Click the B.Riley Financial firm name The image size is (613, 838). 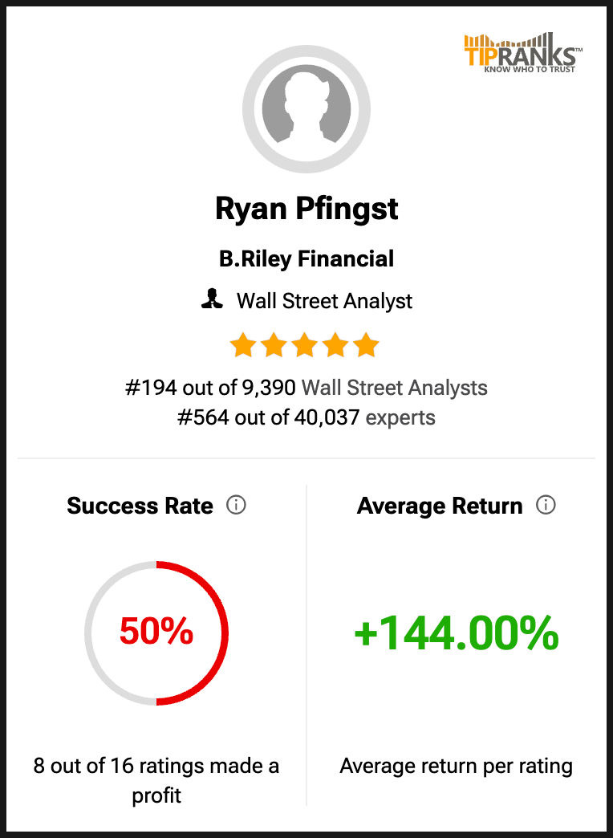[306, 258]
